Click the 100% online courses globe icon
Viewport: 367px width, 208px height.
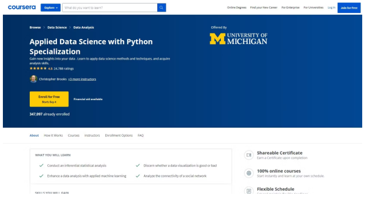coord(249,173)
